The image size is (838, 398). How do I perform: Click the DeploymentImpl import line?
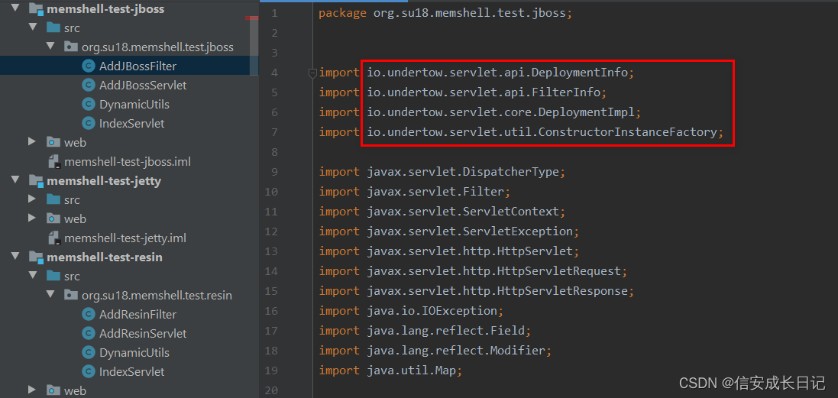tap(480, 112)
